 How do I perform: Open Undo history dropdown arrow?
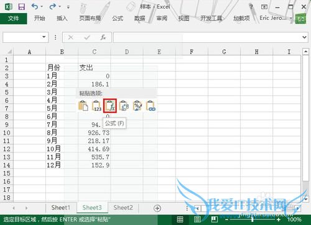tap(42, 7)
